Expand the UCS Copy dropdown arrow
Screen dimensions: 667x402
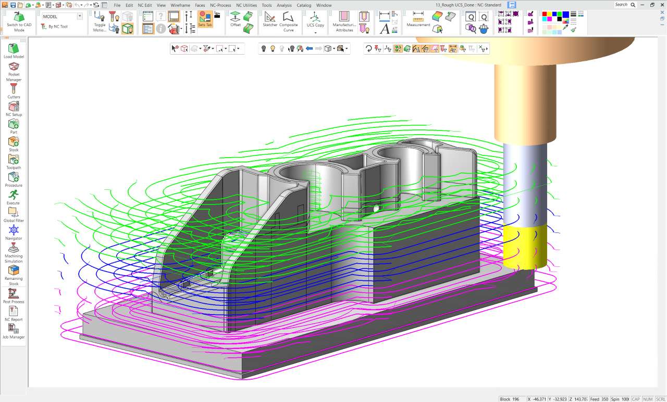pyautogui.click(x=315, y=32)
